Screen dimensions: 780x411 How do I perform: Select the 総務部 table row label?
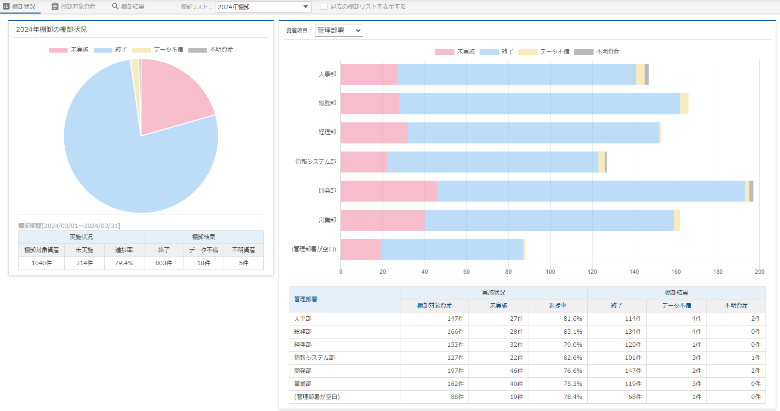tap(303, 332)
